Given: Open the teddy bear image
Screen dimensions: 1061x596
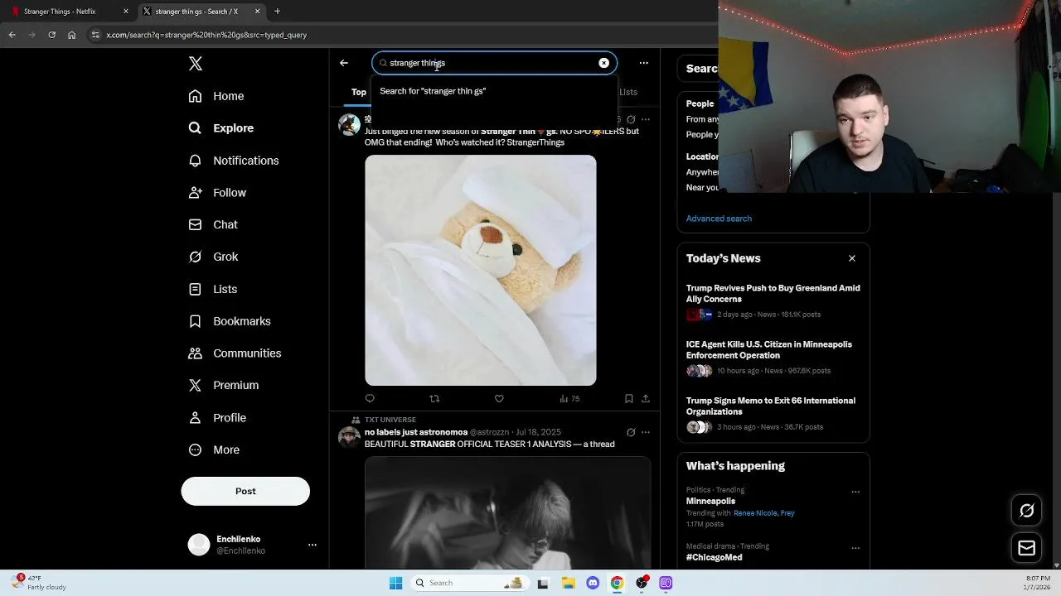Looking at the screenshot, I should point(481,270).
